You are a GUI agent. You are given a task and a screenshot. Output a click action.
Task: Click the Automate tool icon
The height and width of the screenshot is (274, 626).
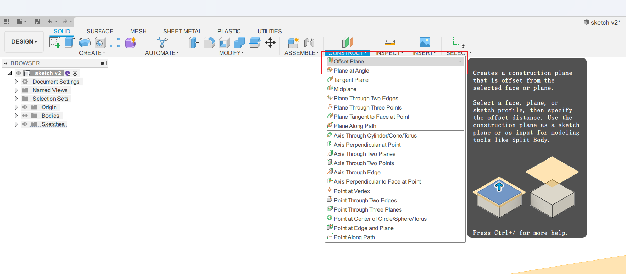coord(162,43)
